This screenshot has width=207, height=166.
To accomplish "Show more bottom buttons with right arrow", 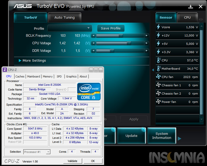I will [179, 139].
